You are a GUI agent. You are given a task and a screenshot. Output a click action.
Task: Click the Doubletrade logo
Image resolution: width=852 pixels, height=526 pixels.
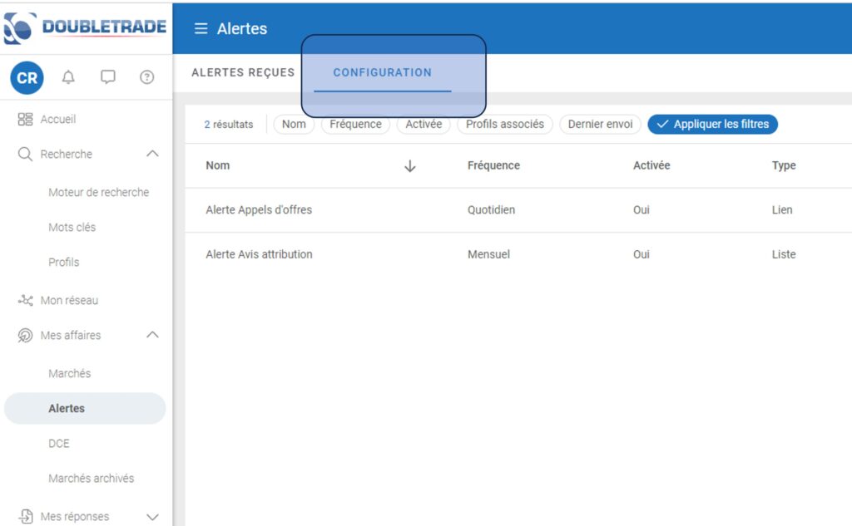86,27
